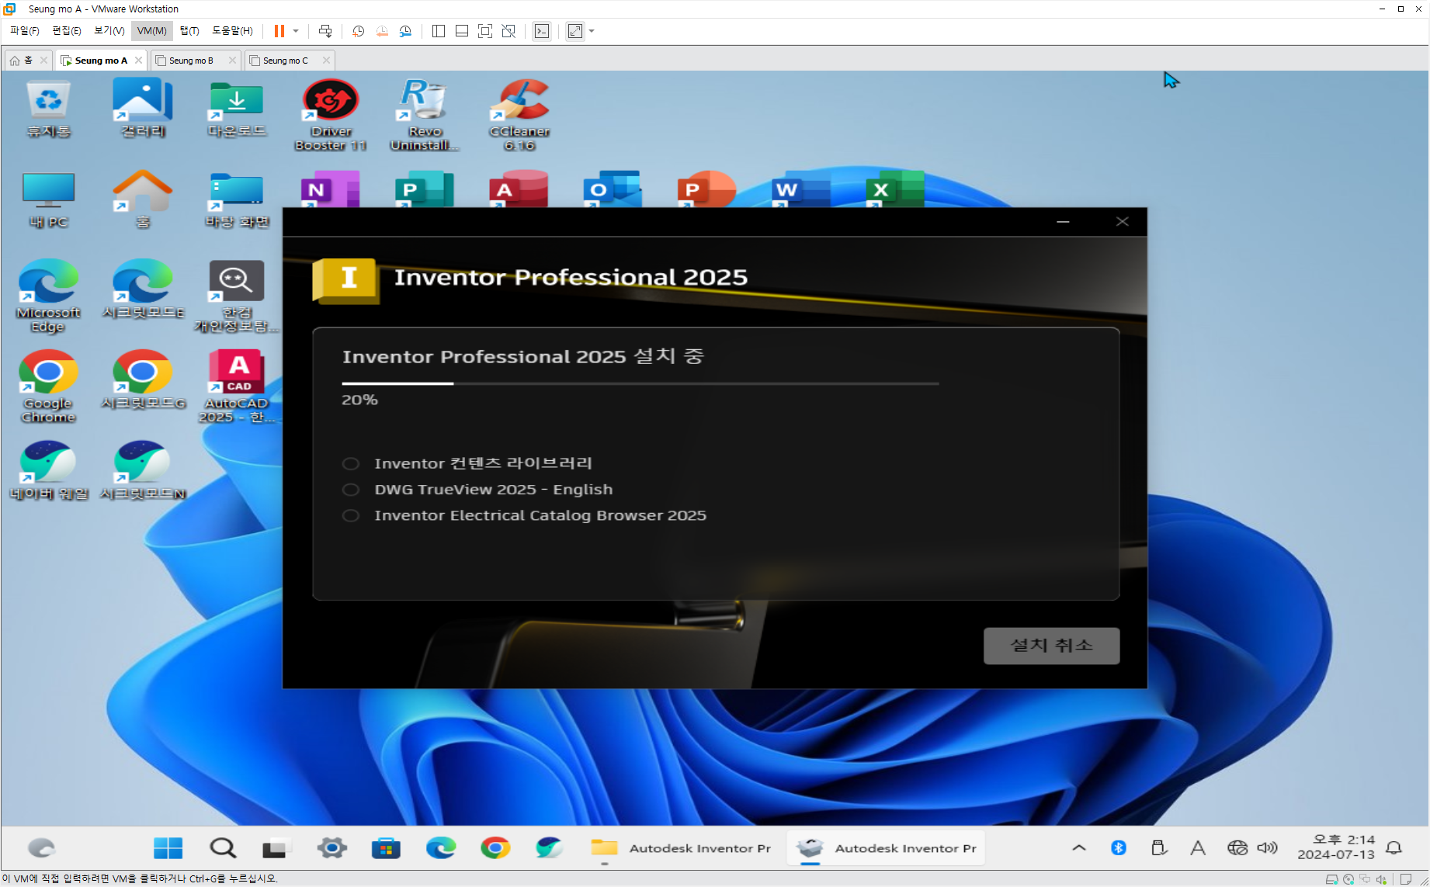
Task: Select the 휴지통 recycle bin icon
Action: [x=48, y=109]
